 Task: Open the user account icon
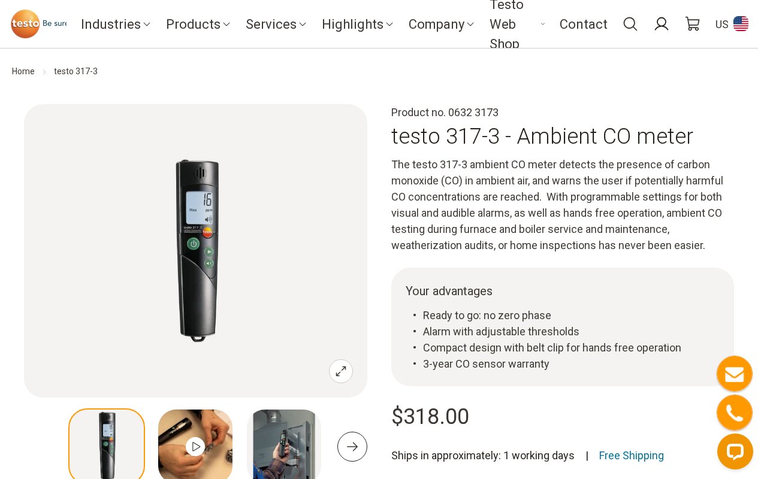click(661, 24)
